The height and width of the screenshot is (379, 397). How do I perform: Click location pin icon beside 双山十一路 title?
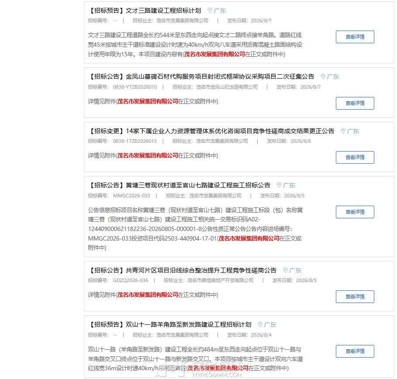(260, 324)
